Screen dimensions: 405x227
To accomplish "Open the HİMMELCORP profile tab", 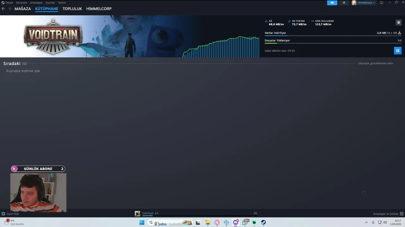I will click(99, 9).
